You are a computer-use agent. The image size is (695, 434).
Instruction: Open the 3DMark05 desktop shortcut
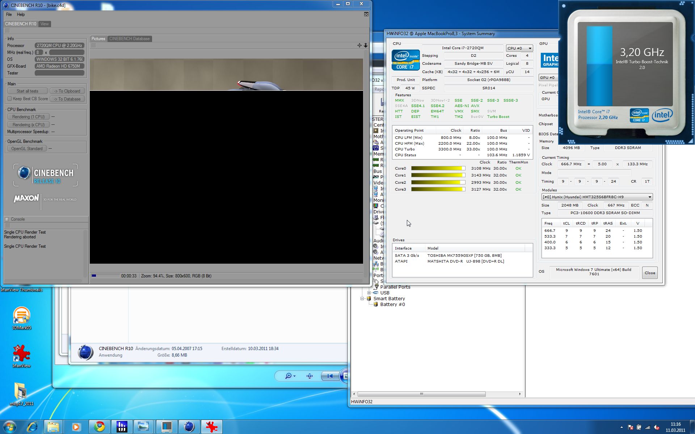coord(21,316)
